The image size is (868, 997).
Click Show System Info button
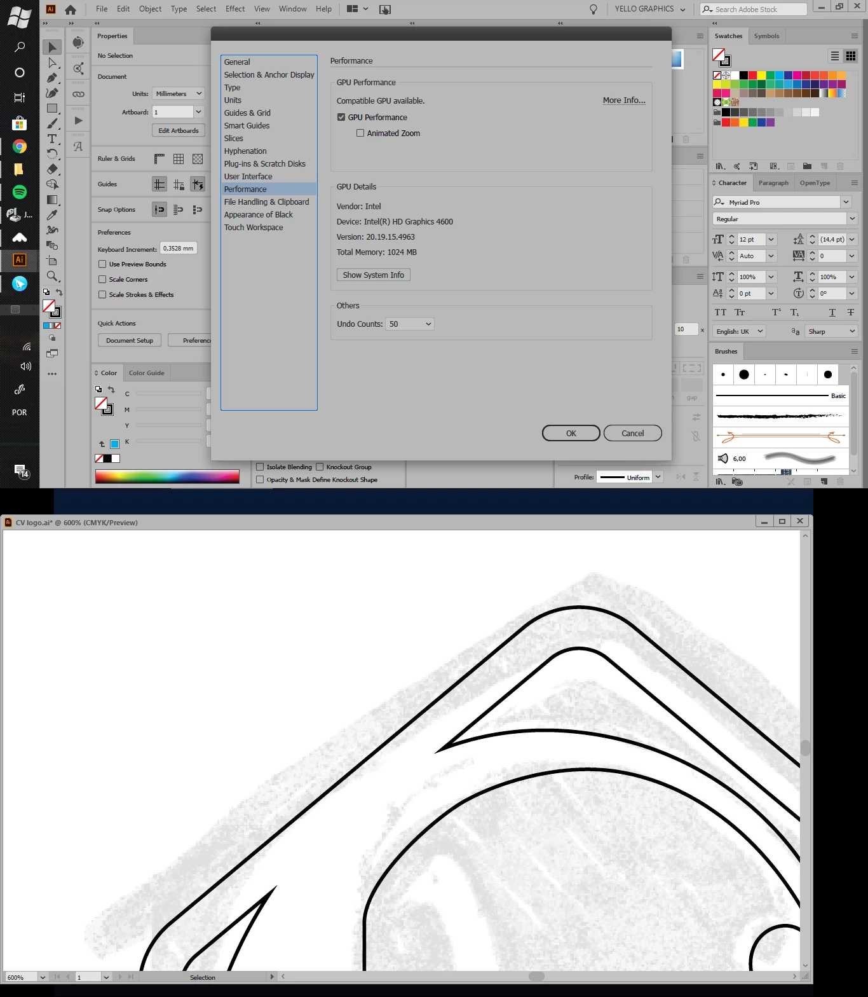click(373, 275)
